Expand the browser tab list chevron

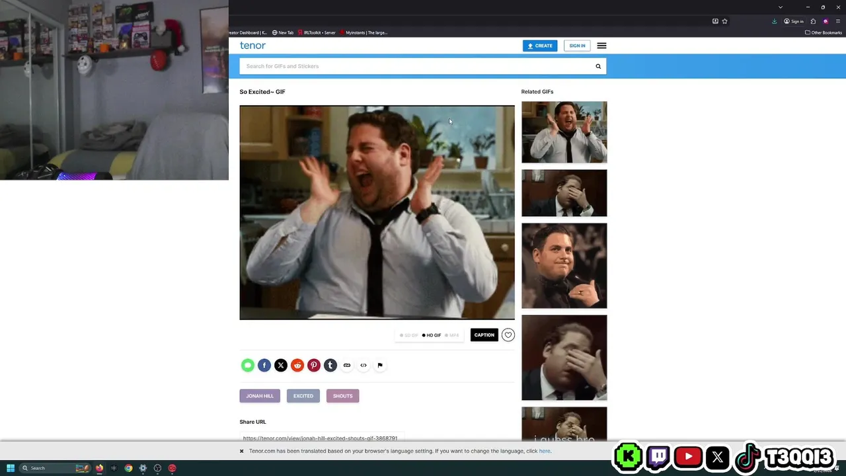point(781,7)
